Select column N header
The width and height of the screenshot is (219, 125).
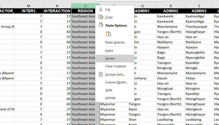[57, 6]
